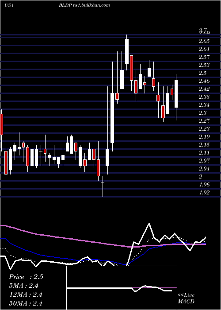221x310 pixels.
Task: Click the 2.11 price axis label
Action: [x=204, y=153]
